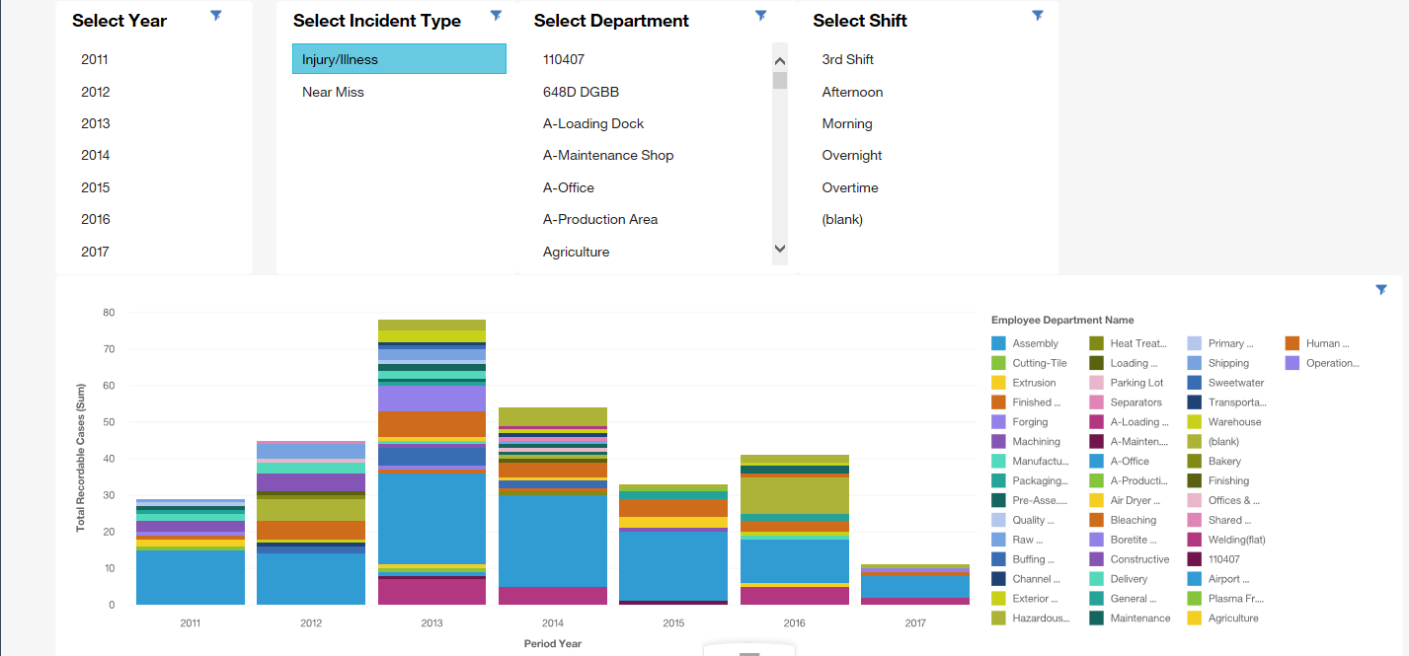Image resolution: width=1409 pixels, height=656 pixels.
Task: Select A-Loading Dock in the department list
Action: [592, 123]
